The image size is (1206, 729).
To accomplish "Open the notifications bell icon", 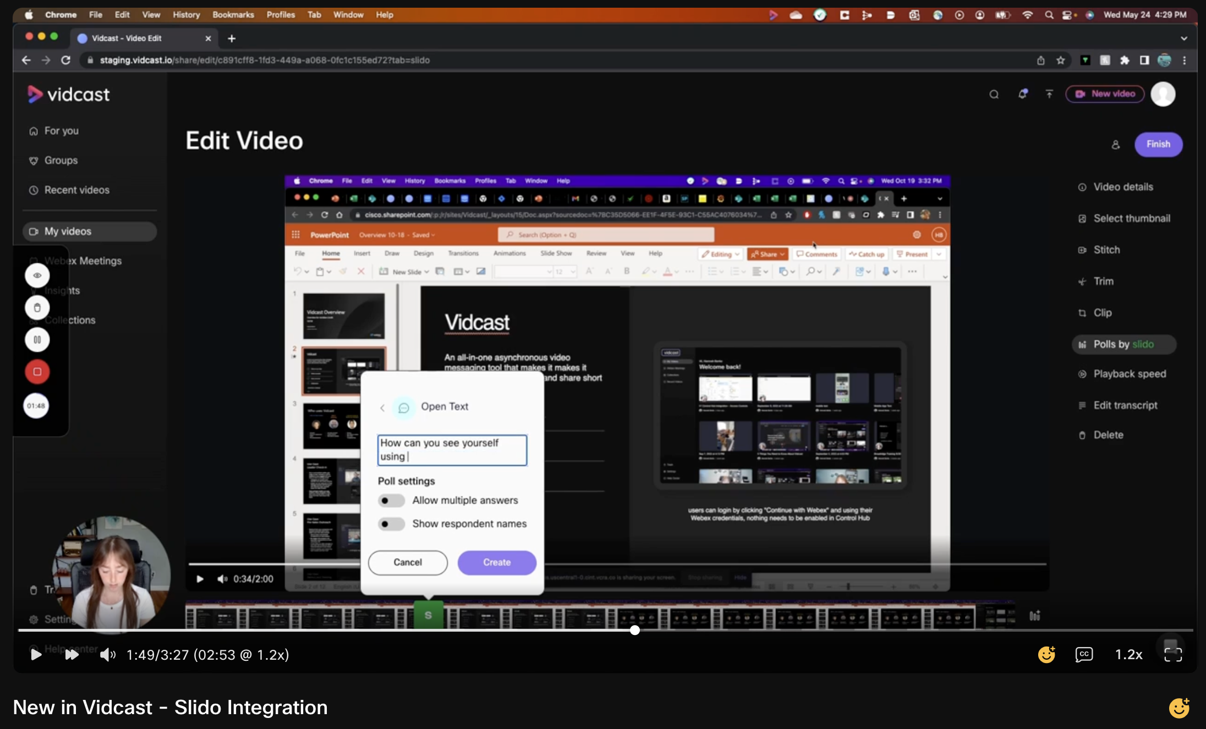I will [1022, 94].
